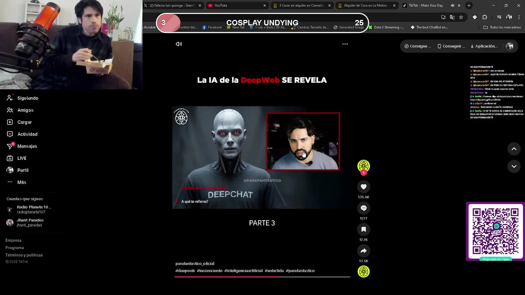Click the LIVE camera icon
The image size is (525, 295).
click(x=10, y=158)
